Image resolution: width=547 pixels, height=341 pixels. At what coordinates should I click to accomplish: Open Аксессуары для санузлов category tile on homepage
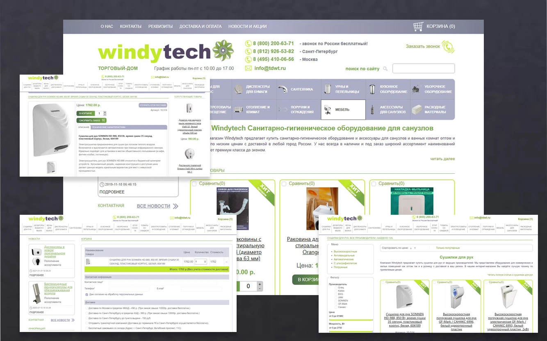click(388, 109)
